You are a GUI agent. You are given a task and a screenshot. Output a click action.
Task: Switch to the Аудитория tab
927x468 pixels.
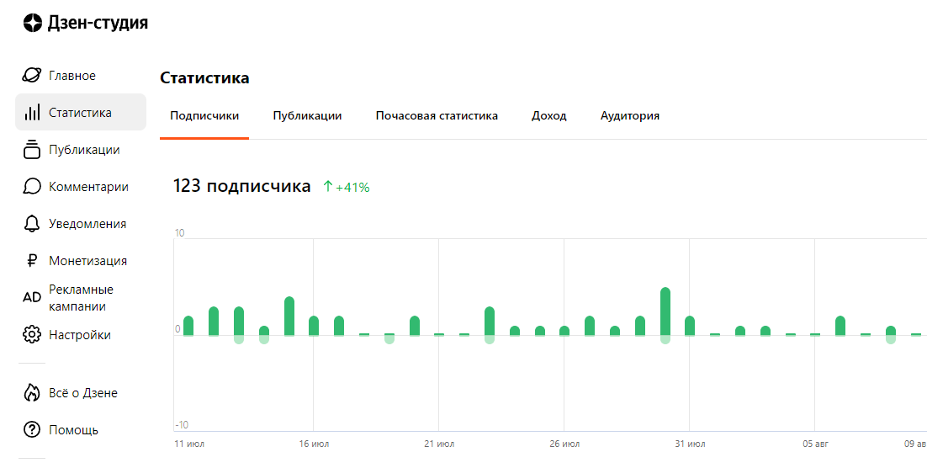[x=630, y=116]
